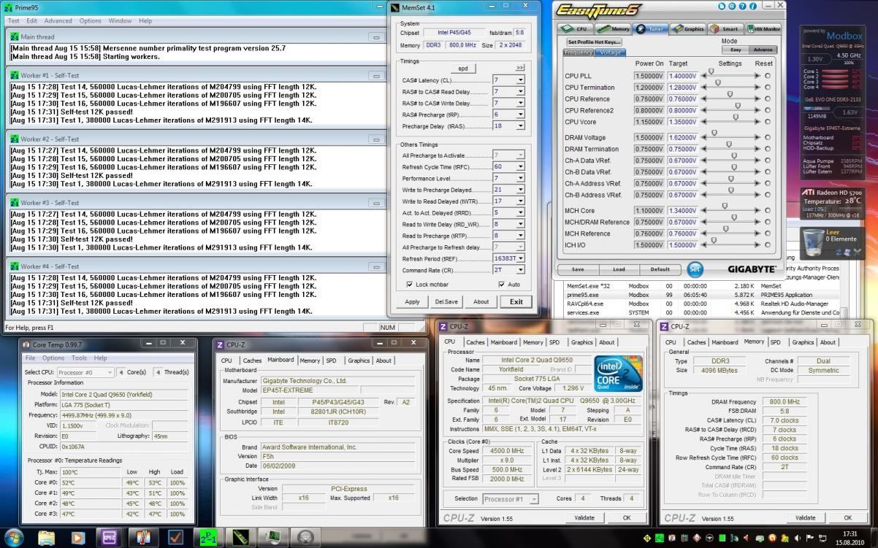Select reset radio for MCH Core

pyautogui.click(x=767, y=210)
